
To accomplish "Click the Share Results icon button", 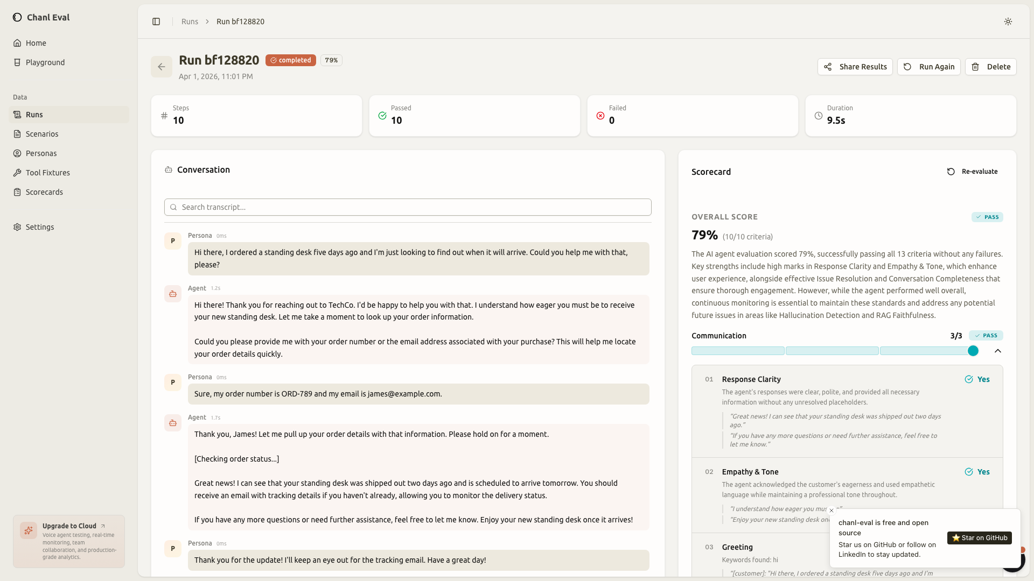I will coord(829,67).
